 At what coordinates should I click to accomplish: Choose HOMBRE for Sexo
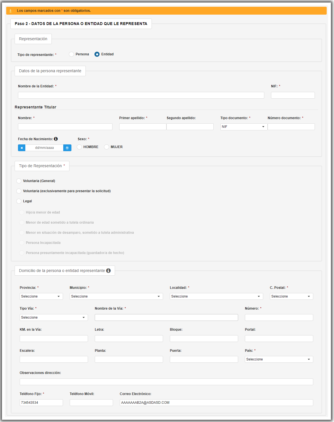[x=79, y=147]
